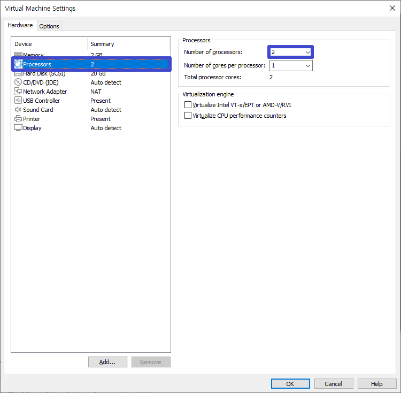Click the Network Adapter icon
Viewport: 401px width, 393px height.
tap(18, 91)
